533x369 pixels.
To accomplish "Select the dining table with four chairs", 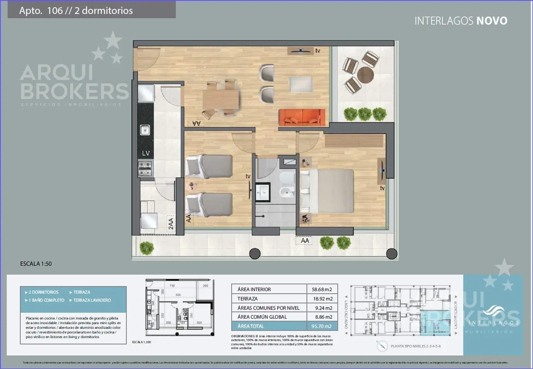I will [x=221, y=99].
